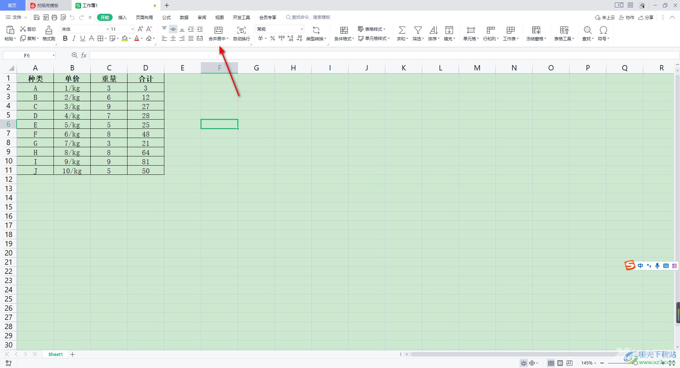The height and width of the screenshot is (368, 680).
Task: Toggle vertical middle alignment
Action: click(x=173, y=29)
